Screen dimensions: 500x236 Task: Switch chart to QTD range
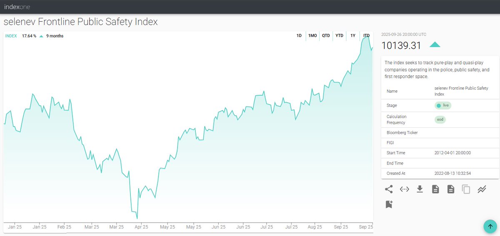click(326, 36)
